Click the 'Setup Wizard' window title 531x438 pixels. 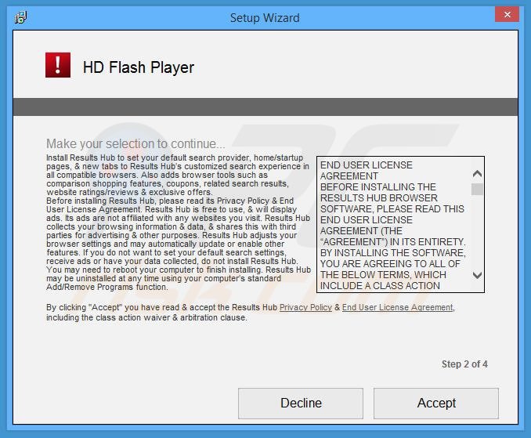pyautogui.click(x=265, y=17)
